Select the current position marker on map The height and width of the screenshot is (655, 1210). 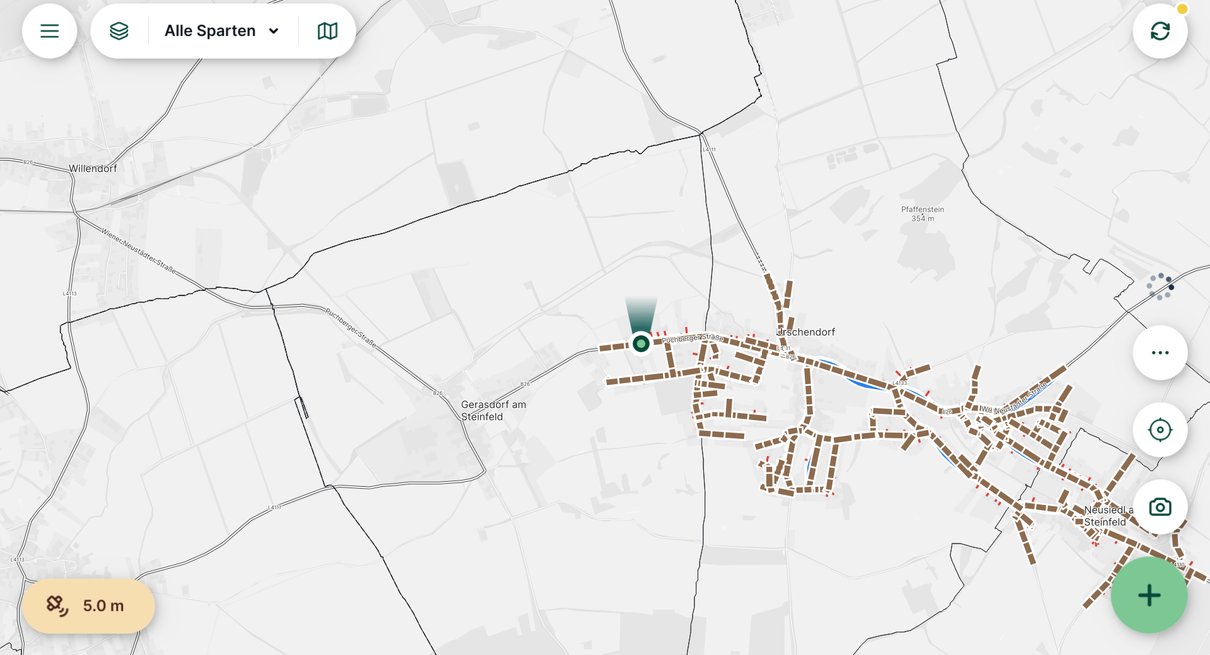pos(641,344)
